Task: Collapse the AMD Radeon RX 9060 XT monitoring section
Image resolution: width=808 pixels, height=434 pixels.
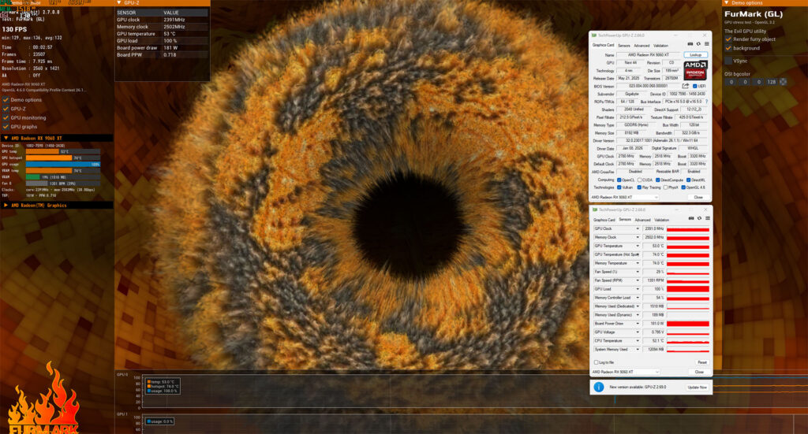Action: 7,137
